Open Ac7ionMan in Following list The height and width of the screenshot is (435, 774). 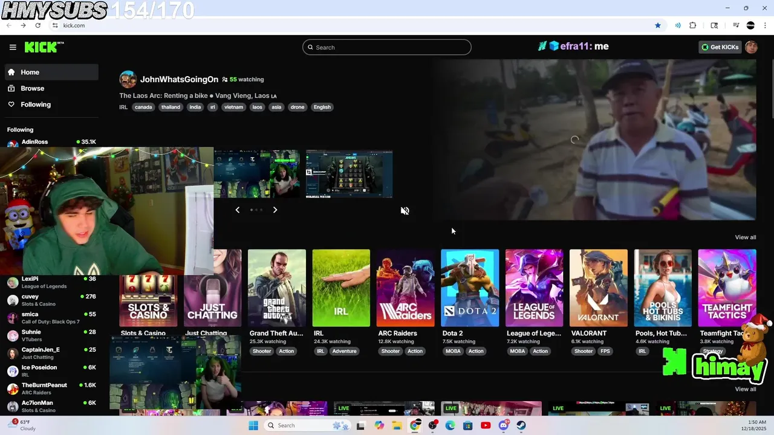pos(52,406)
